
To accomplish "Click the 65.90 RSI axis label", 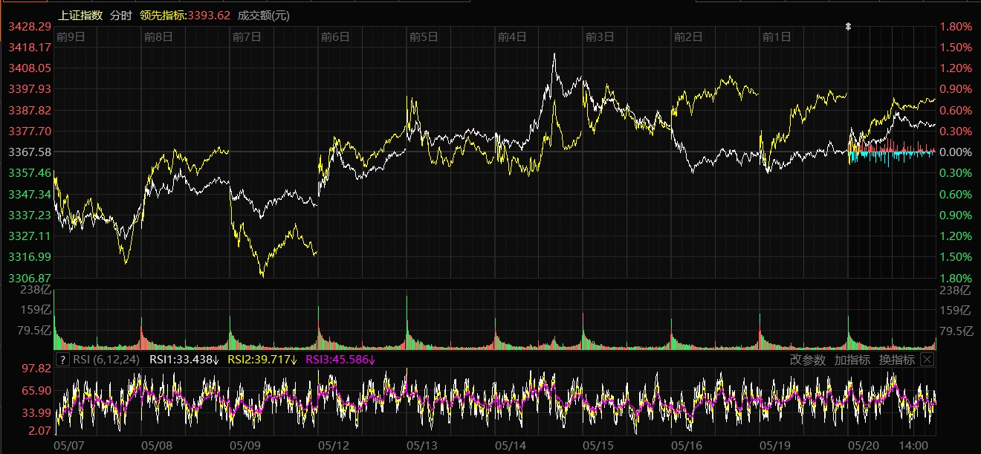I will pyautogui.click(x=36, y=390).
